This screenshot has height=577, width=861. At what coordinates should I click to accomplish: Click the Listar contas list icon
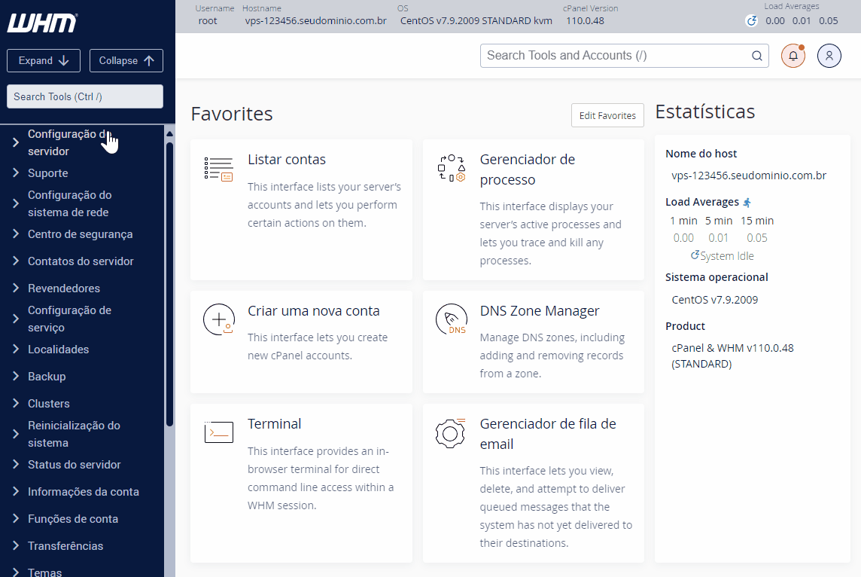pyautogui.click(x=218, y=169)
